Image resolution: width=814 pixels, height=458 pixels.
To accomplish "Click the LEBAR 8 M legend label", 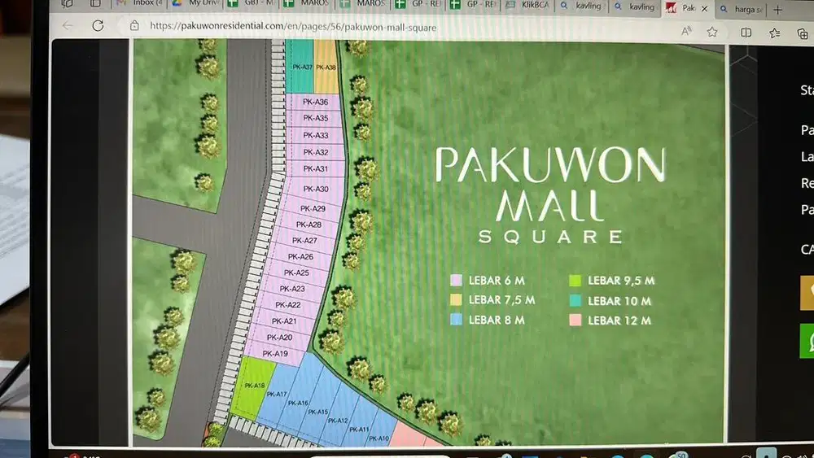I will 497,320.
